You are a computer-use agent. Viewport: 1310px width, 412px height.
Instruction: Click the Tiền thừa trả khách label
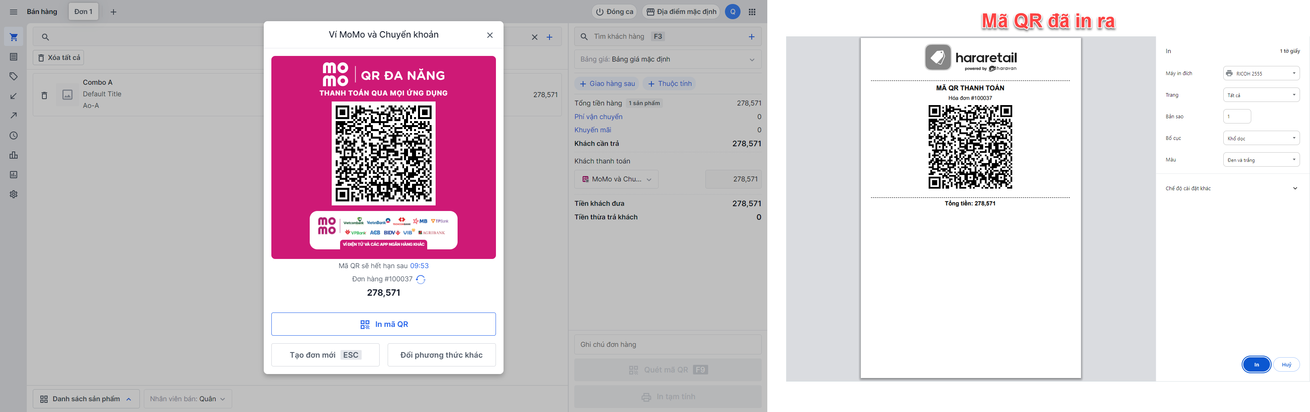[606, 217]
